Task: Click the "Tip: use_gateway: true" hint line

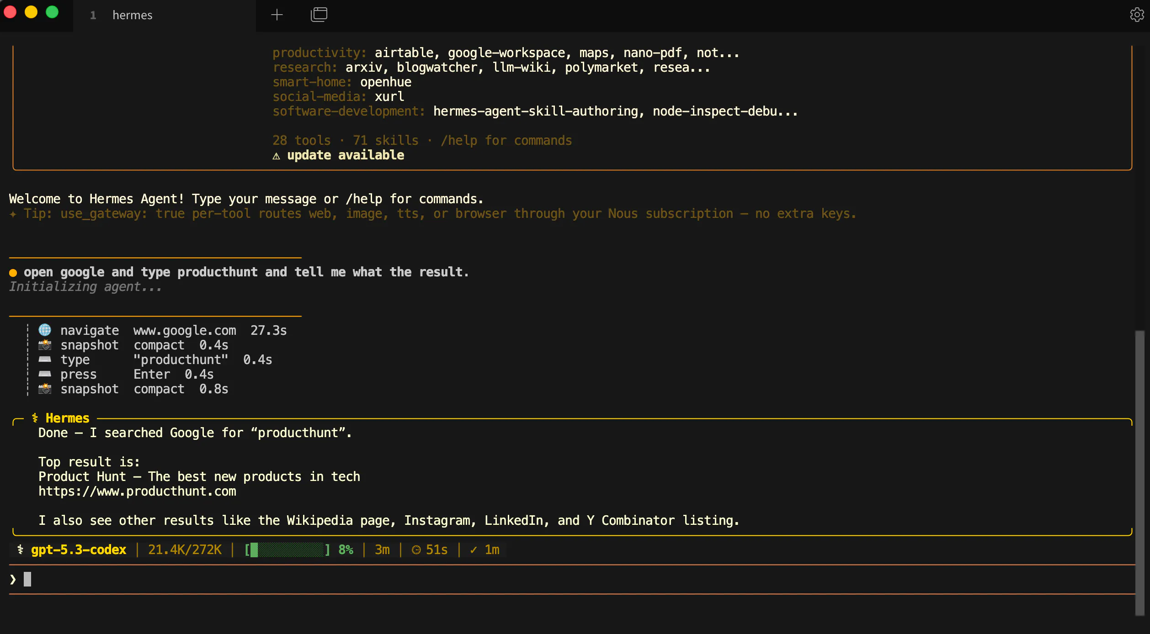Action: click(x=432, y=213)
